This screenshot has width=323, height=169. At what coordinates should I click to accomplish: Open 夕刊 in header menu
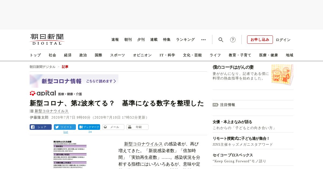coord(141,40)
